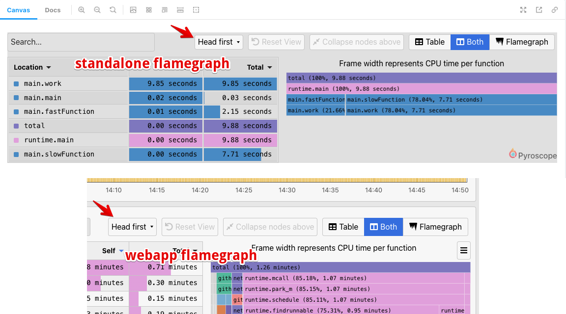Reset the canvas zoom level
This screenshot has height=314, width=566.
[x=113, y=10]
